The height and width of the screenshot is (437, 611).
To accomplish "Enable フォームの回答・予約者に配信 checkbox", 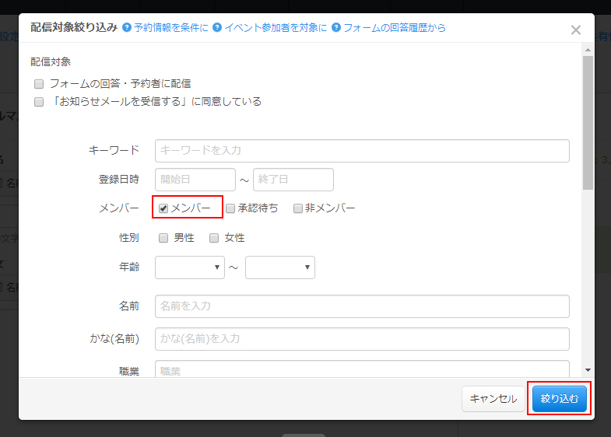I will 39,84.
